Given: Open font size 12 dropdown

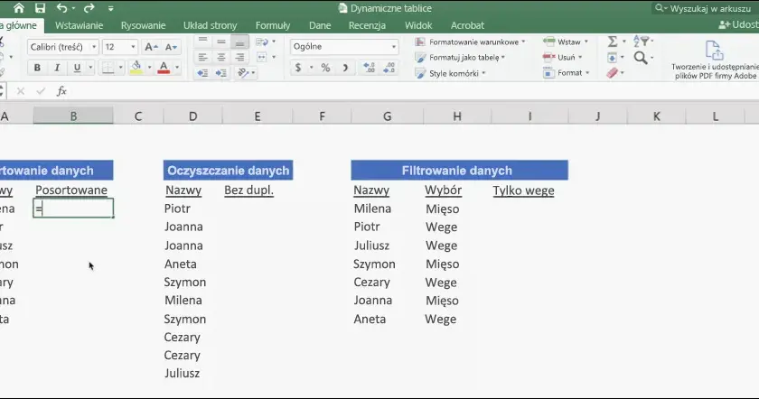Looking at the screenshot, I should click(x=133, y=47).
